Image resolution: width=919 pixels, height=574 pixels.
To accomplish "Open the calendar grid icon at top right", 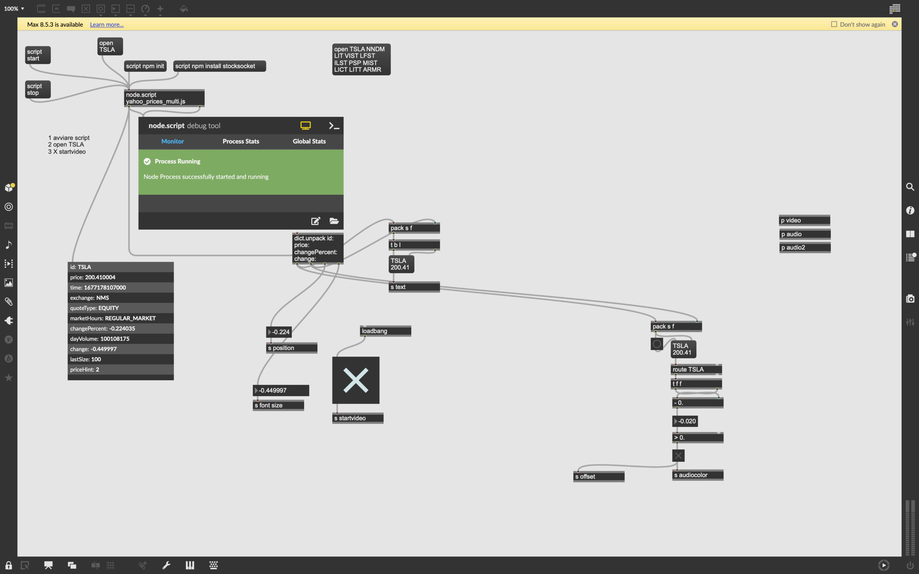I will 895,8.
